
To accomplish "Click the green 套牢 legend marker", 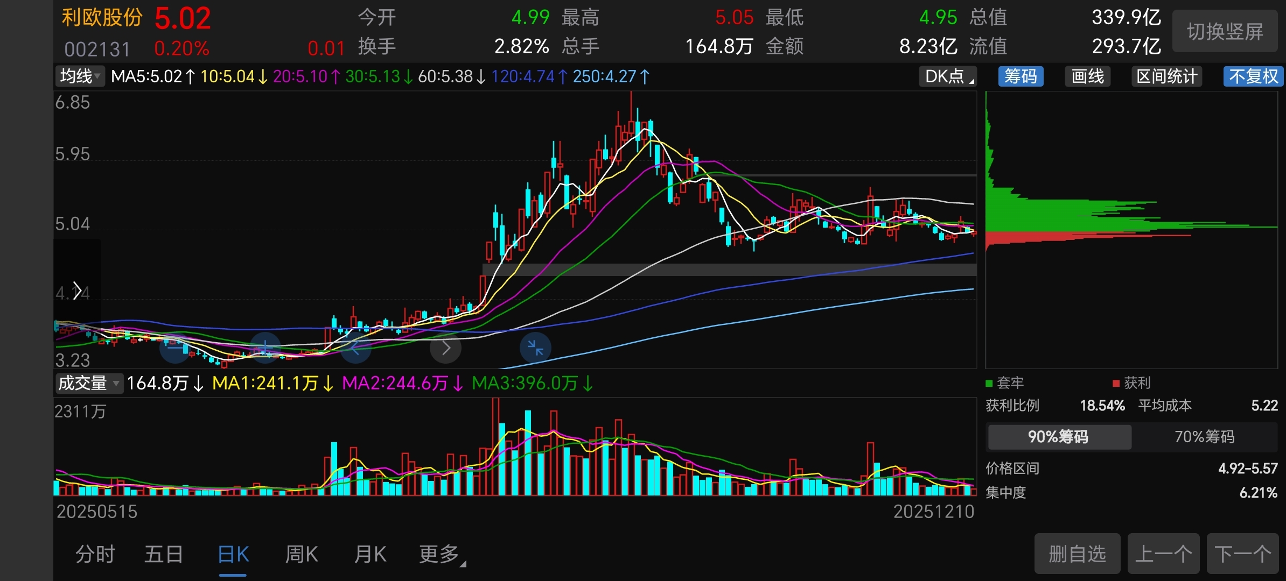I will tap(989, 383).
